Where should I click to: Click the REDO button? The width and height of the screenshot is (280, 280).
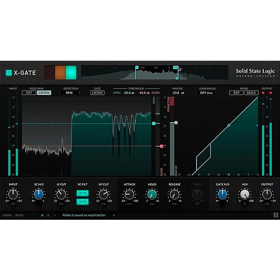[x=19, y=215]
